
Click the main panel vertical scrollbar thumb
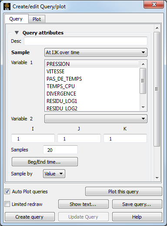[157, 89]
